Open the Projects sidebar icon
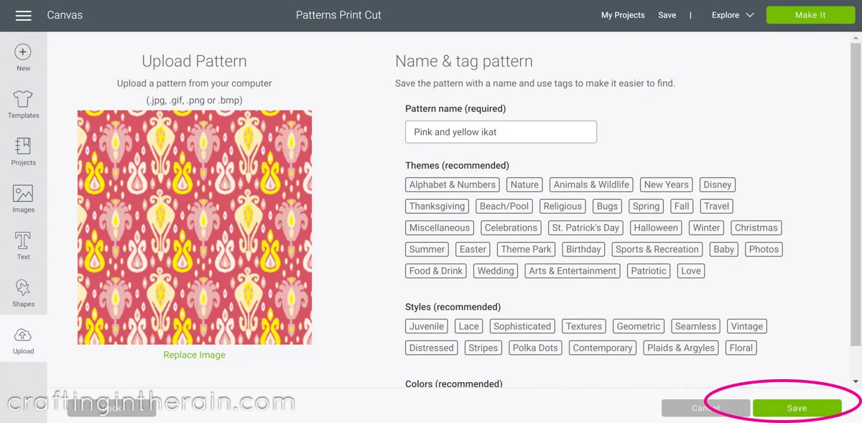 coord(23,146)
